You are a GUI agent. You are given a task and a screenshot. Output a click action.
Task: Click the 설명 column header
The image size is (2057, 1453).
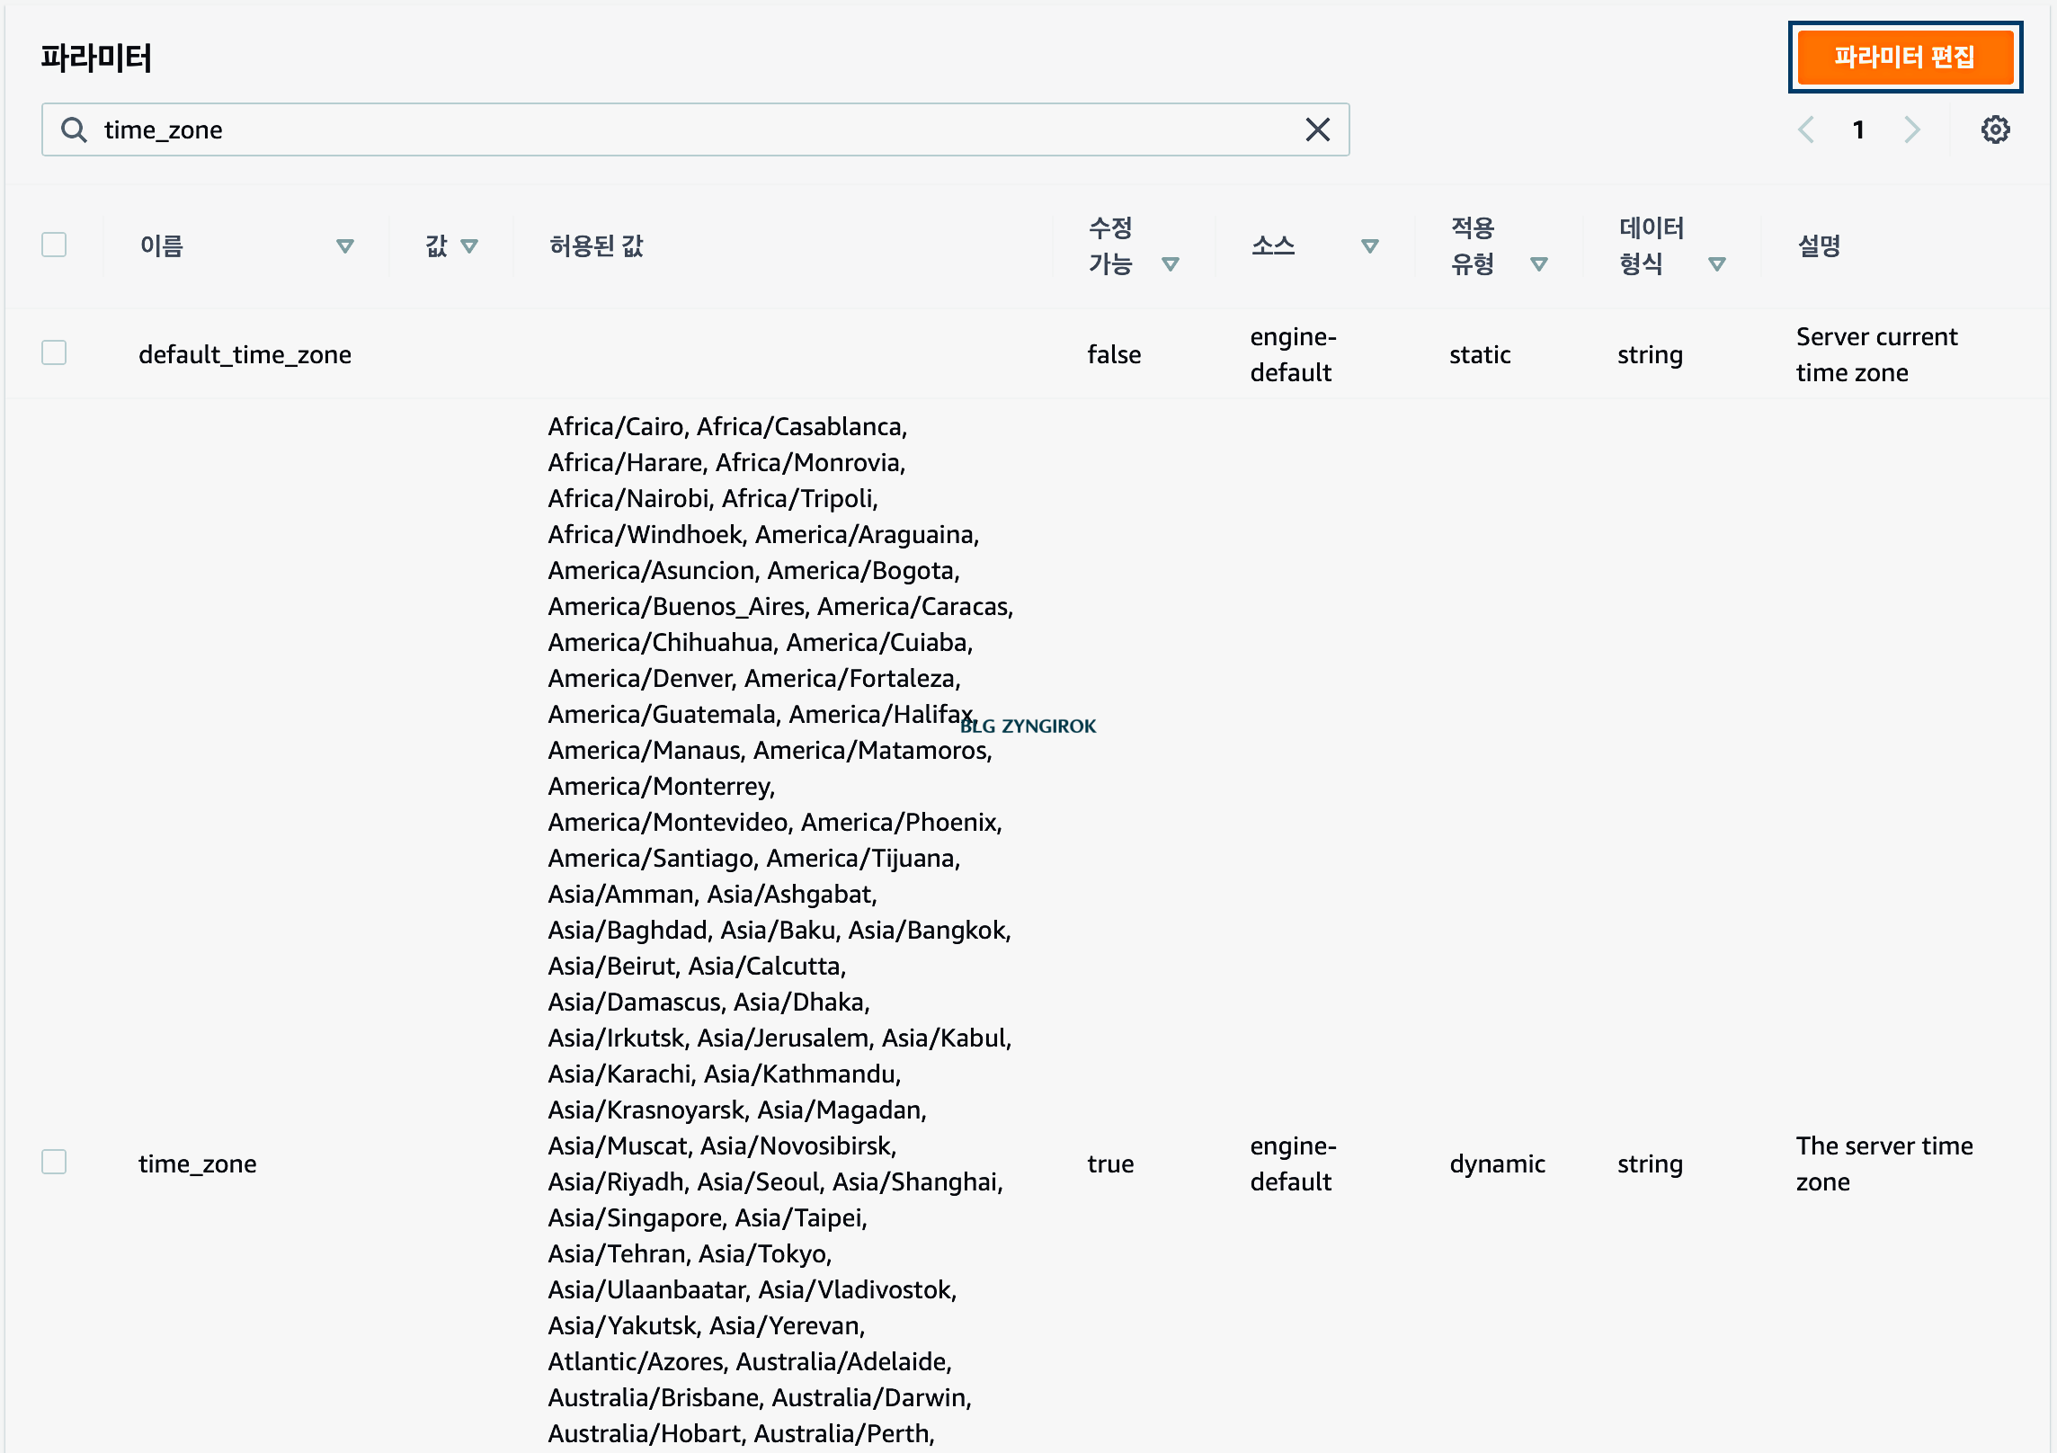1819,246
